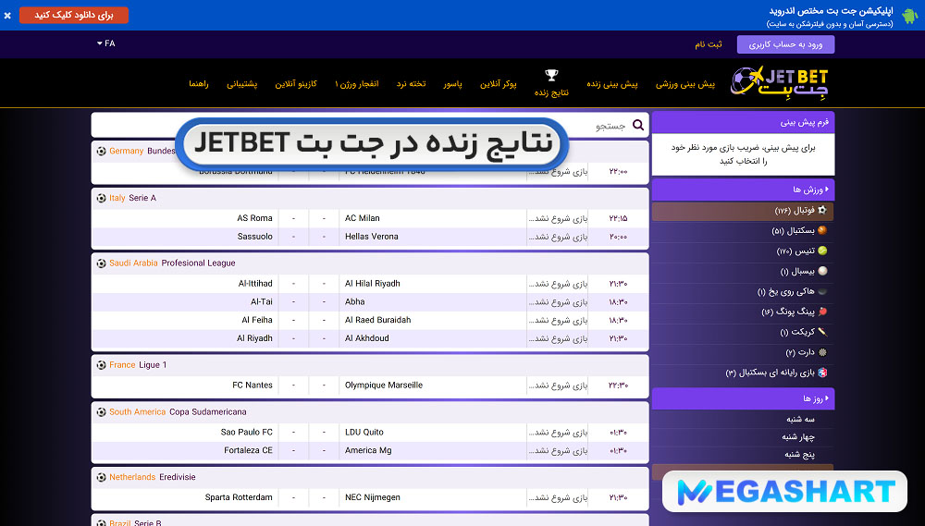
Task: Open Netherlands Eredivisie league header
Action: tap(370, 477)
